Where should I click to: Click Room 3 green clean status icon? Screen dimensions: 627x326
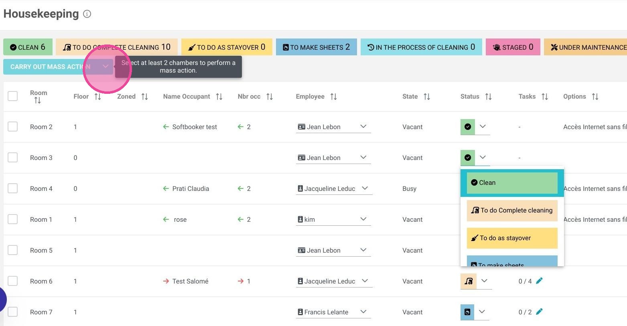coord(468,158)
